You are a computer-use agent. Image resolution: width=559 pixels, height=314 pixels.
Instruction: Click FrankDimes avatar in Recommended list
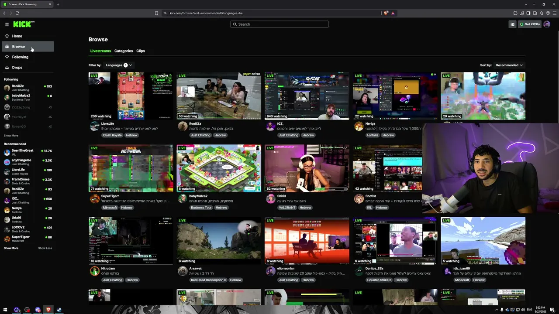click(7, 181)
